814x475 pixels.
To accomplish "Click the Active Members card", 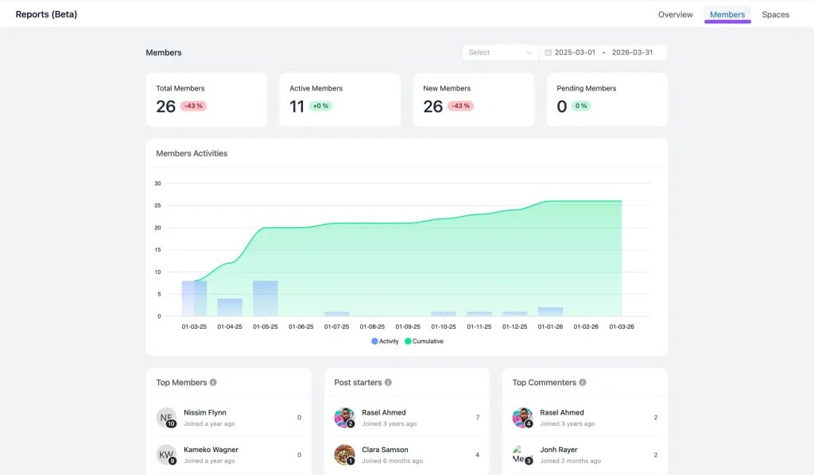I will pos(340,99).
